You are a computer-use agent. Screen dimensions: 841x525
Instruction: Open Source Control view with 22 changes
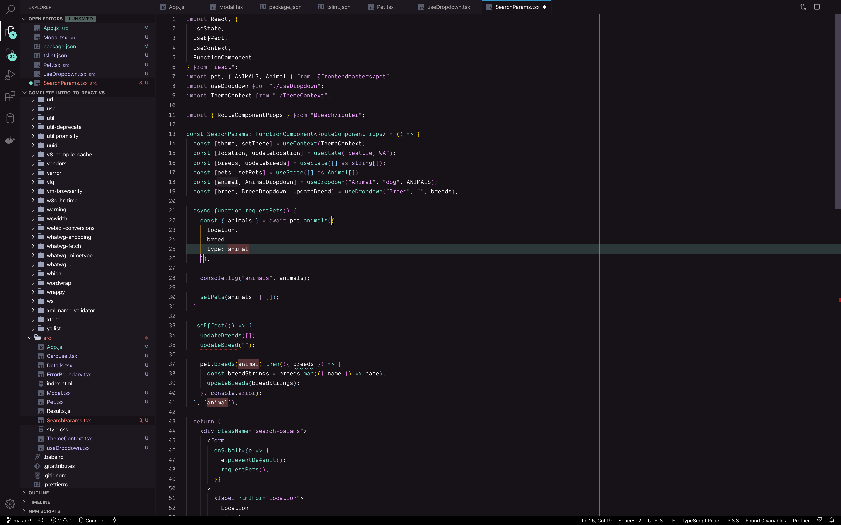pyautogui.click(x=10, y=54)
